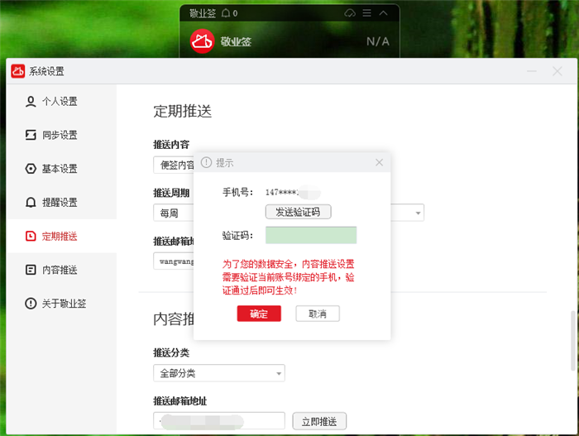Image resolution: width=579 pixels, height=436 pixels.
Task: Click the sync icon beside 同步设置
Action: coord(31,135)
